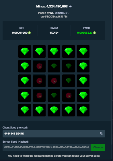
Task: Click the gem in row 5, column 5
Action: click(x=83, y=110)
